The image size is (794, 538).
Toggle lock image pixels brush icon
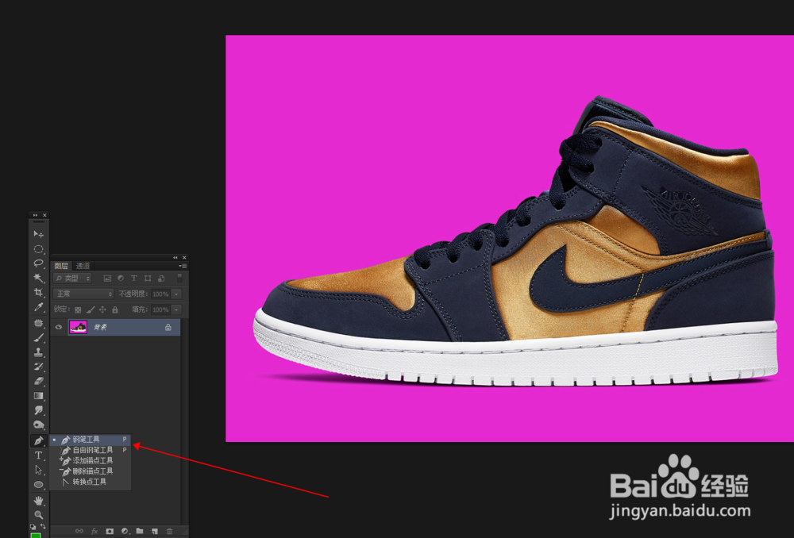click(91, 309)
